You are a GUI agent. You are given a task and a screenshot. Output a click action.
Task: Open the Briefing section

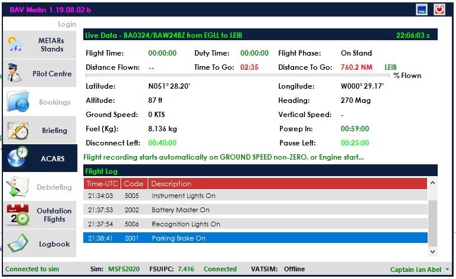point(40,130)
